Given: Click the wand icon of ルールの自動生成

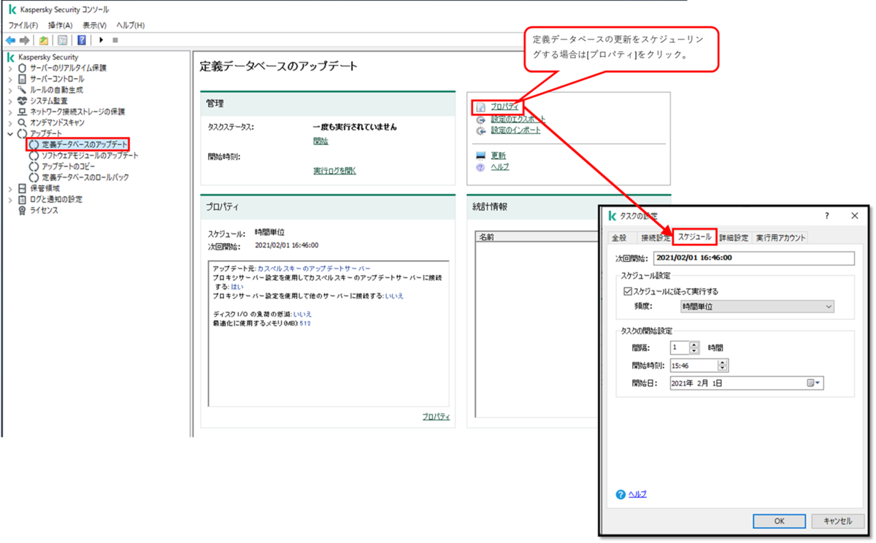Looking at the screenshot, I should 22,90.
